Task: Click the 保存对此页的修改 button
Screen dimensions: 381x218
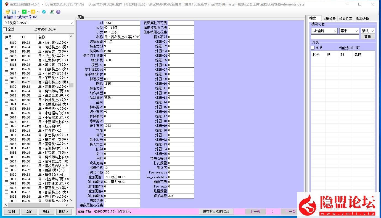Action: (216, 211)
